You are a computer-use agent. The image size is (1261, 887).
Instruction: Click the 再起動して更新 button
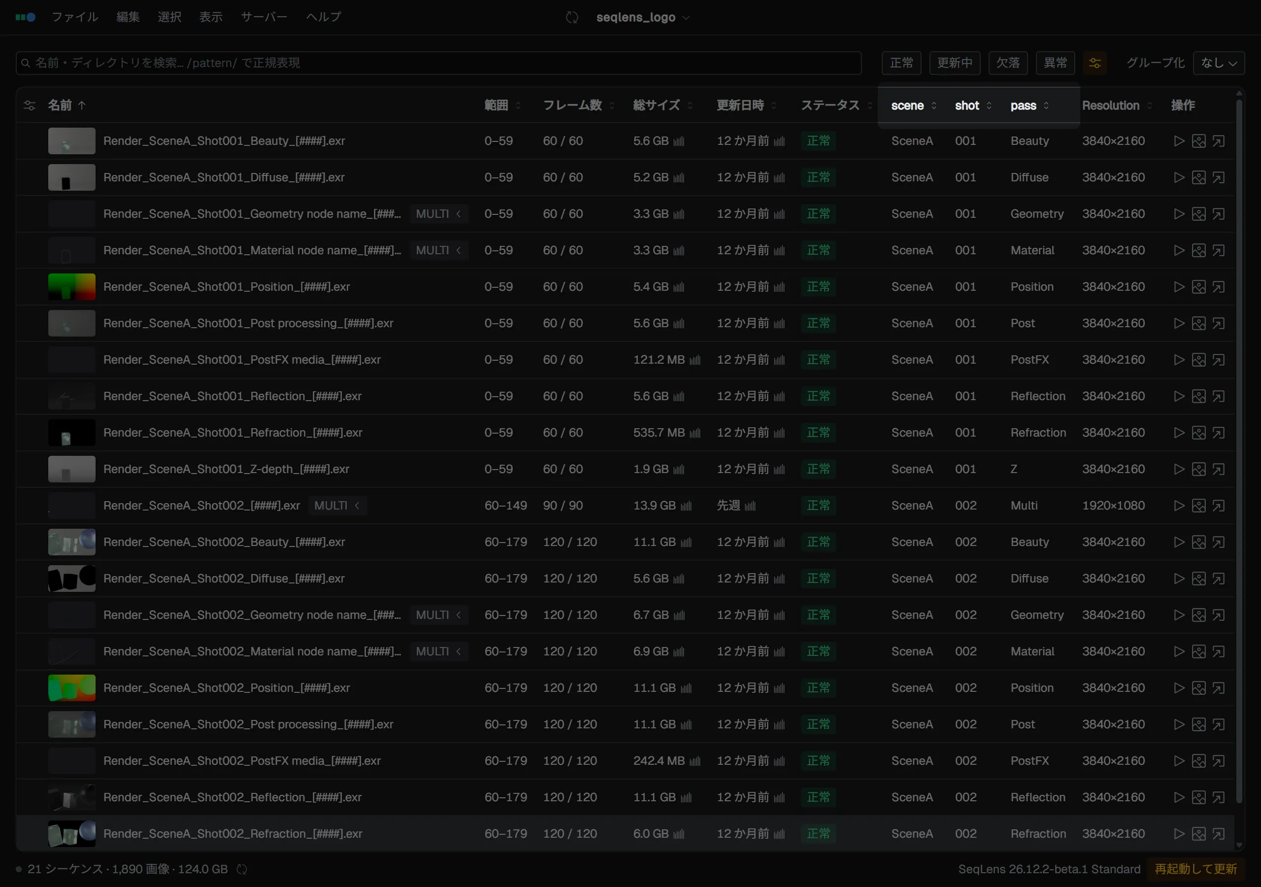[x=1195, y=869]
